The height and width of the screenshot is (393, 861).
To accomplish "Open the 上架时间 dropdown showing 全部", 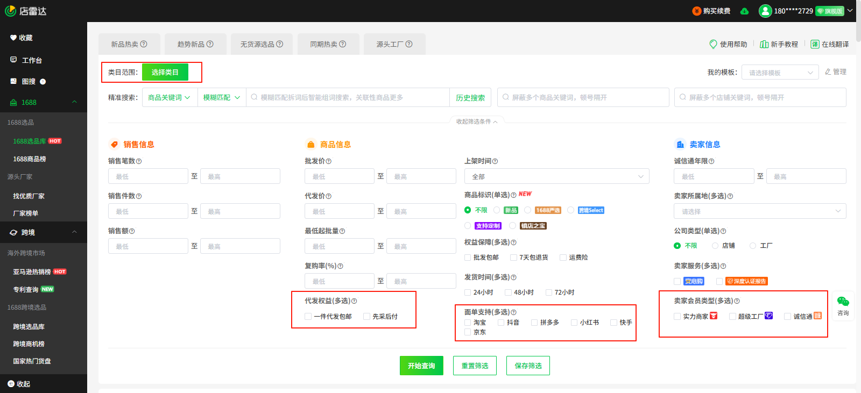I will (556, 176).
